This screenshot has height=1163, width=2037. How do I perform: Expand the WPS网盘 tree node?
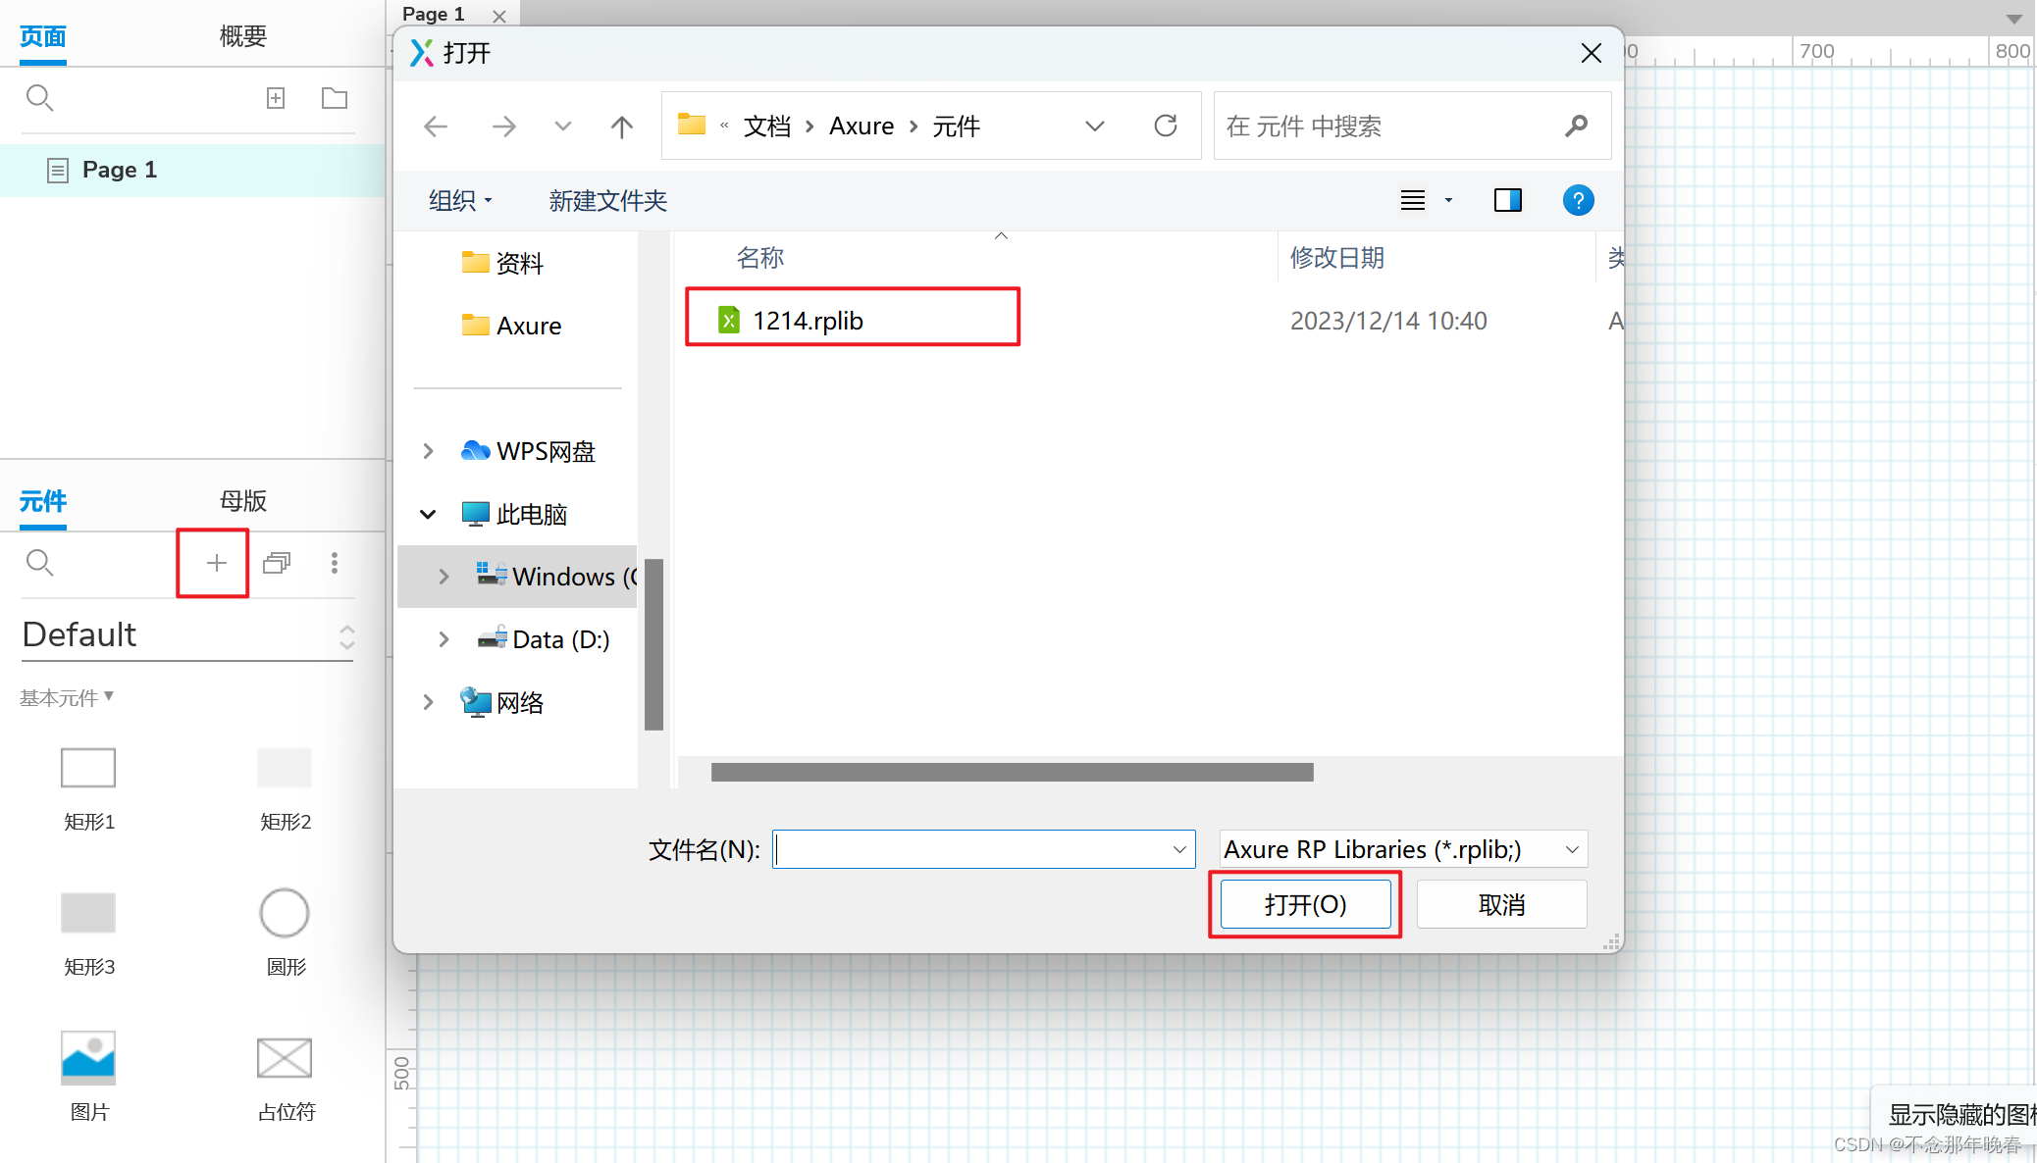428,451
